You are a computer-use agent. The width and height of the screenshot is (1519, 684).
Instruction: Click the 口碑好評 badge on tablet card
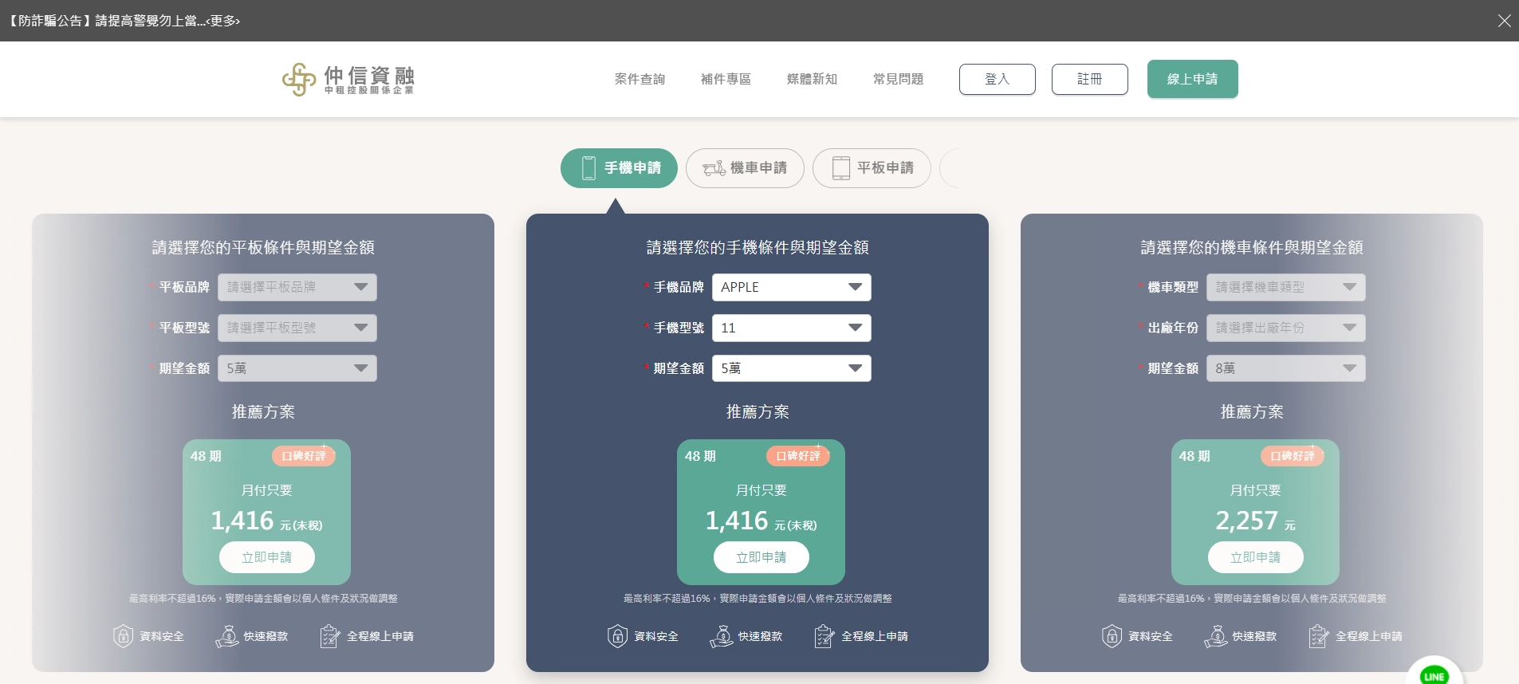pos(304,456)
